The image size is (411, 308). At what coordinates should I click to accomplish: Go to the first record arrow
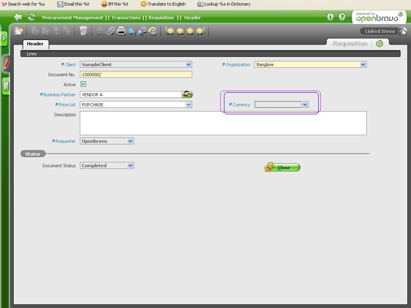[x=170, y=31]
